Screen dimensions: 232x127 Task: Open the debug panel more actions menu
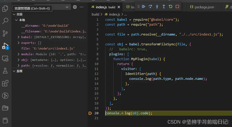click(x=82, y=7)
